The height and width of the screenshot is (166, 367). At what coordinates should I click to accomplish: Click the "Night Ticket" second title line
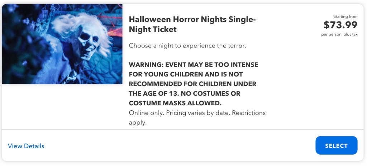pyautogui.click(x=153, y=30)
